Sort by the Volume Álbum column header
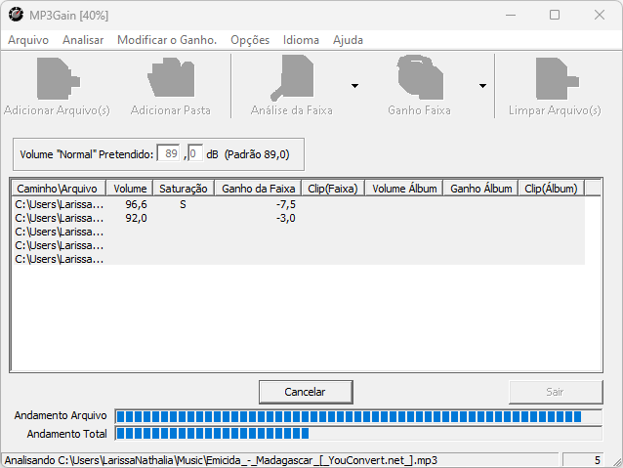Screen dimensions: 623x468 tap(404, 188)
